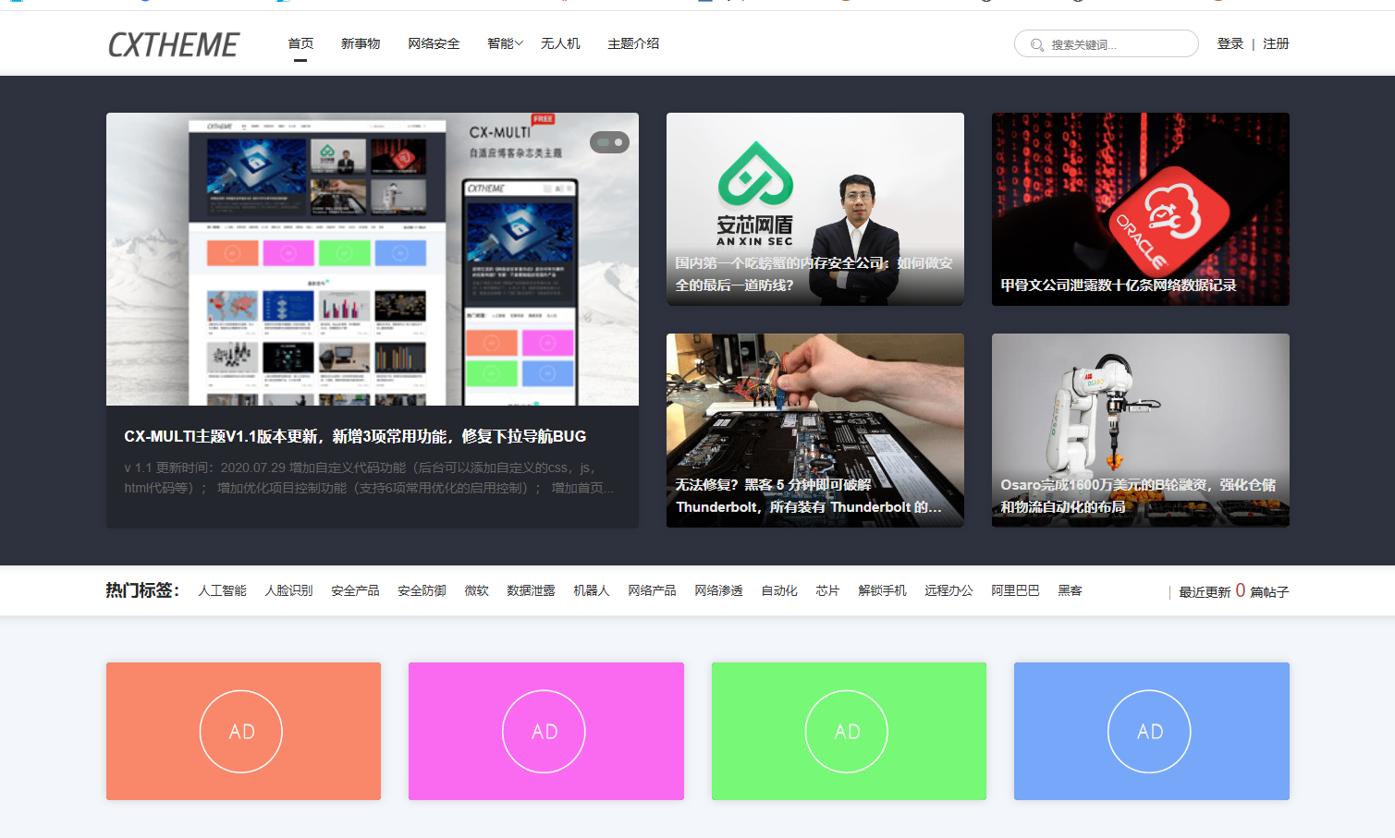The height and width of the screenshot is (838, 1395).
Task: Focus the 搜索关键词 search field
Action: (1106, 43)
